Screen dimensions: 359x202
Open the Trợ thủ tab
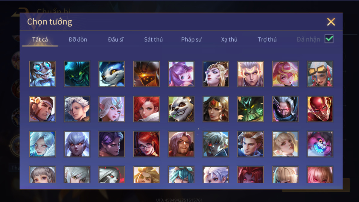(x=267, y=40)
